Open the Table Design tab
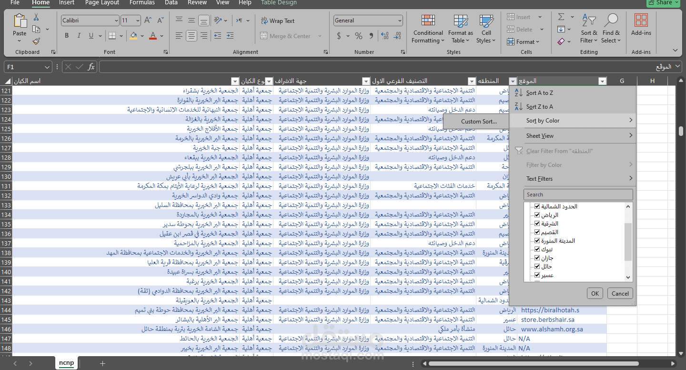This screenshot has height=370, width=686. click(x=279, y=2)
